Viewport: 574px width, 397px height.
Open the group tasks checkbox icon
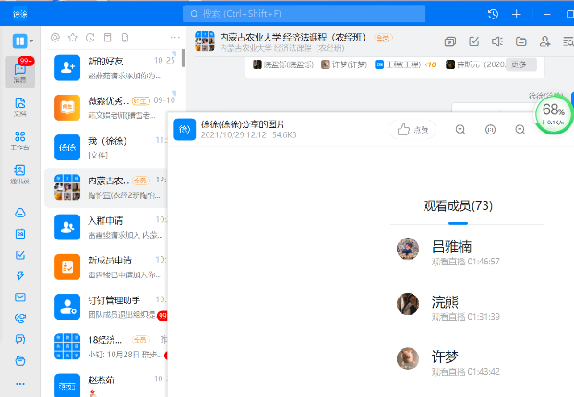click(473, 41)
